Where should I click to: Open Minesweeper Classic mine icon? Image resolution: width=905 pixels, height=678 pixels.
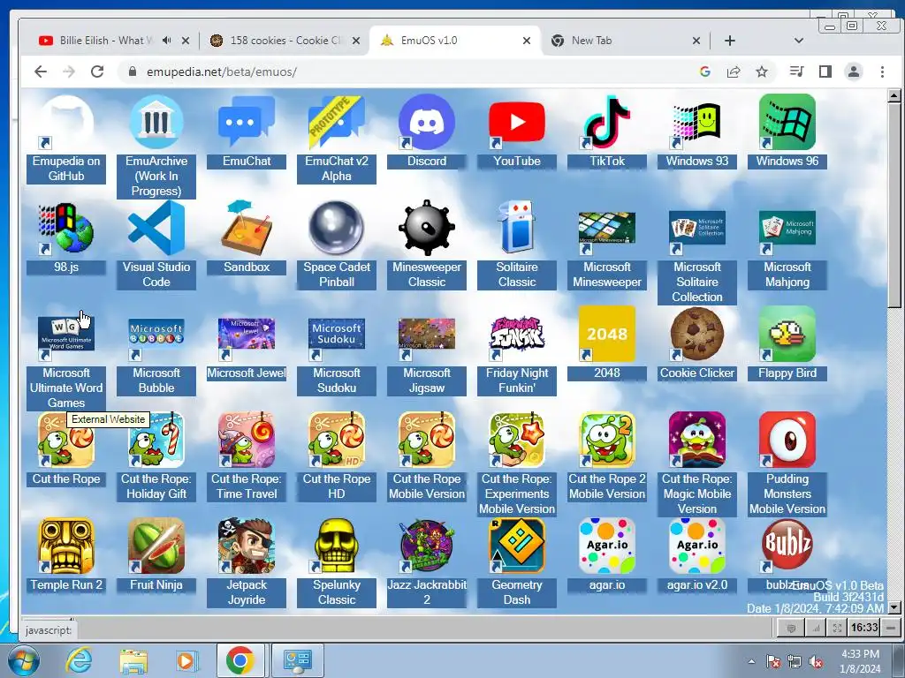[x=427, y=229]
